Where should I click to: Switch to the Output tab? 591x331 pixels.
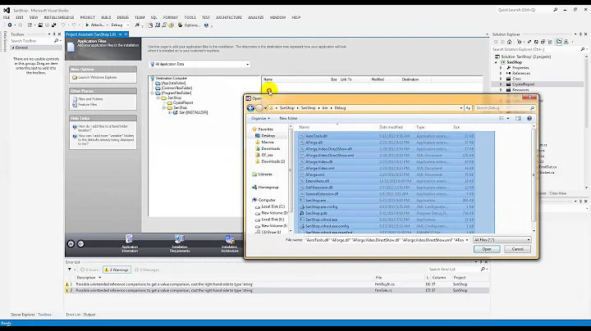coord(89,315)
